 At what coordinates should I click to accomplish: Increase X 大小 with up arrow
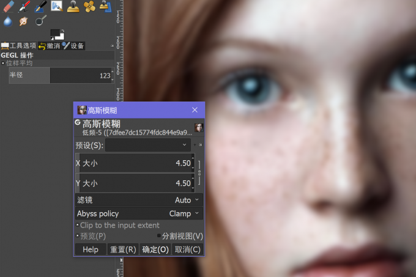(193, 158)
